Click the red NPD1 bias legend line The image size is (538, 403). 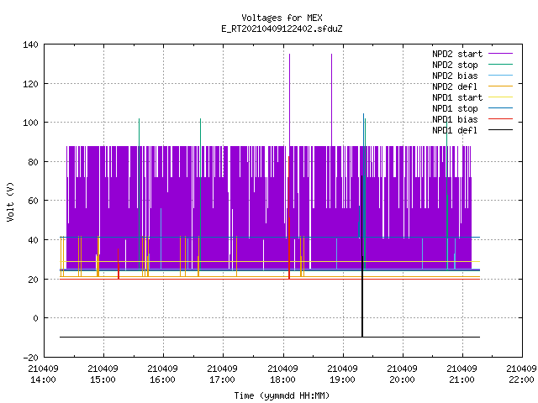pos(500,119)
